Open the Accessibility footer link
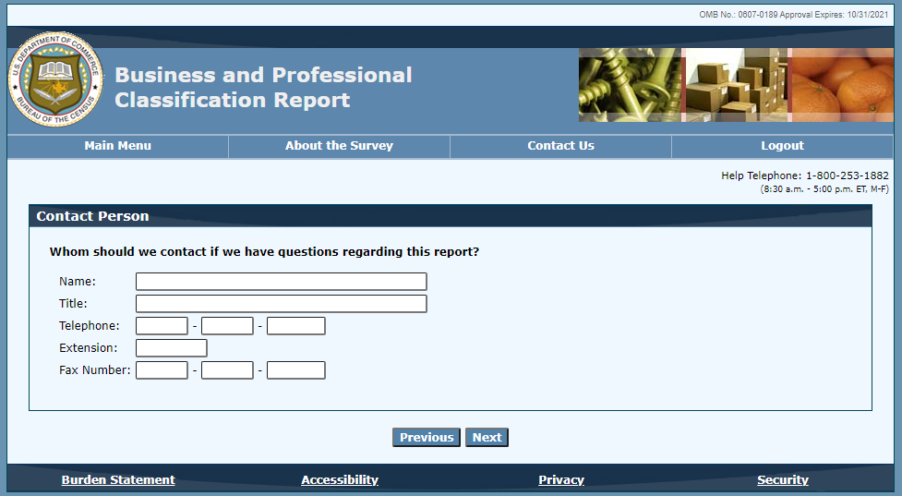 (x=340, y=480)
